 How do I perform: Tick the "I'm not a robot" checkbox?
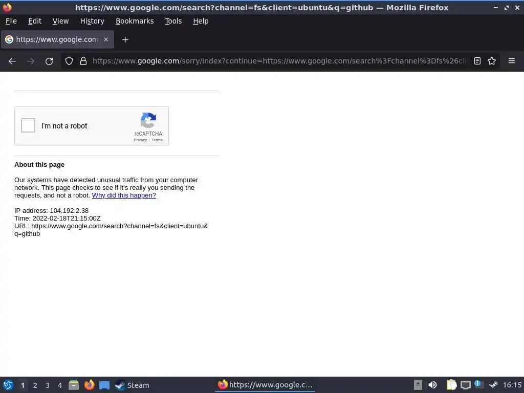click(28, 126)
